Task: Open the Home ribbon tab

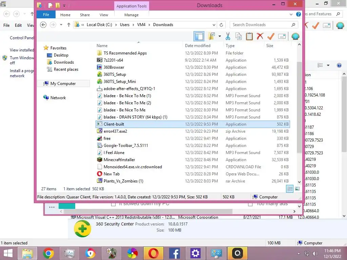Action: [65, 15]
